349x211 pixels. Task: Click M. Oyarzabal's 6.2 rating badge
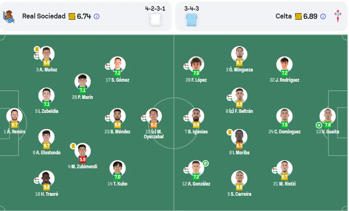click(154, 125)
